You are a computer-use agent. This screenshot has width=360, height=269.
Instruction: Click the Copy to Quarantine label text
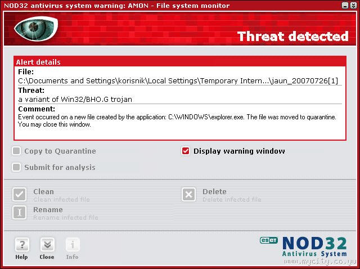click(60, 151)
